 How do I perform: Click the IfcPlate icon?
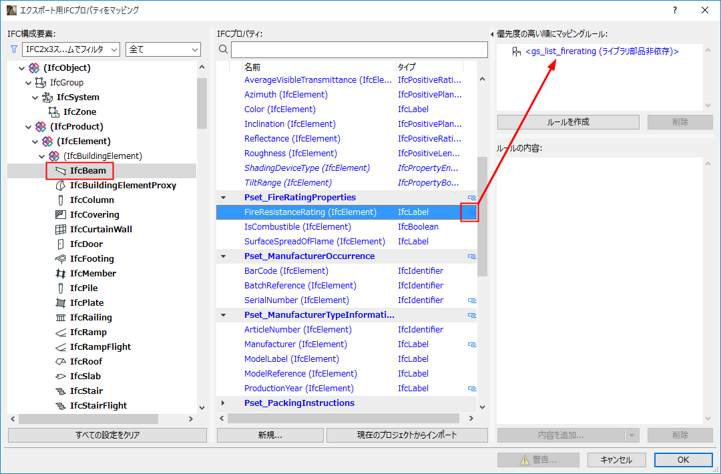point(60,303)
